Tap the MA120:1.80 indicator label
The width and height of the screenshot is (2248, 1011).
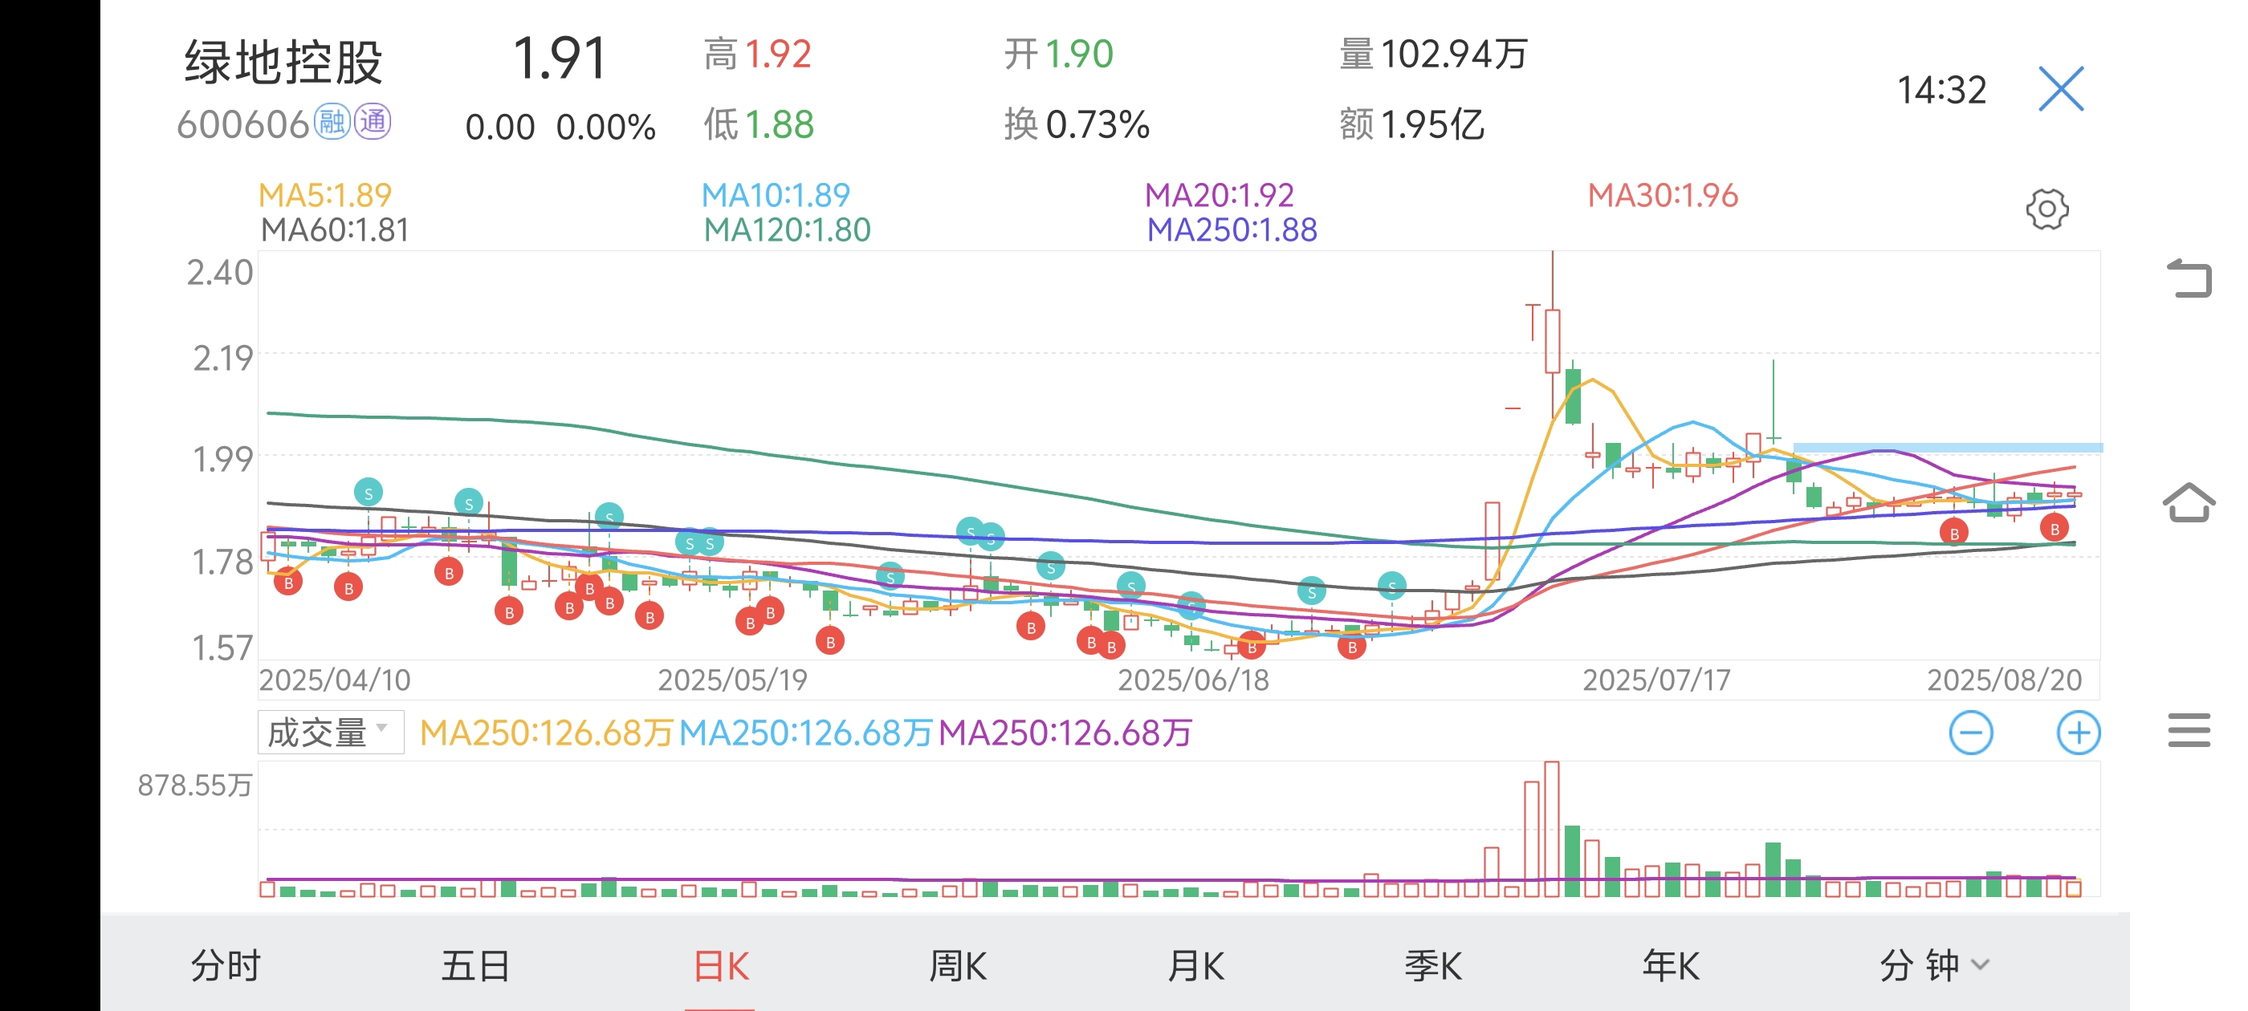tap(787, 229)
